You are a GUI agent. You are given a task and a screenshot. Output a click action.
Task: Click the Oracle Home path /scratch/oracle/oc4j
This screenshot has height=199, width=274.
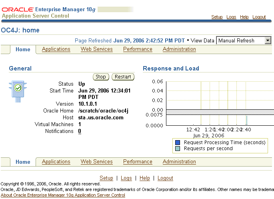103,111
